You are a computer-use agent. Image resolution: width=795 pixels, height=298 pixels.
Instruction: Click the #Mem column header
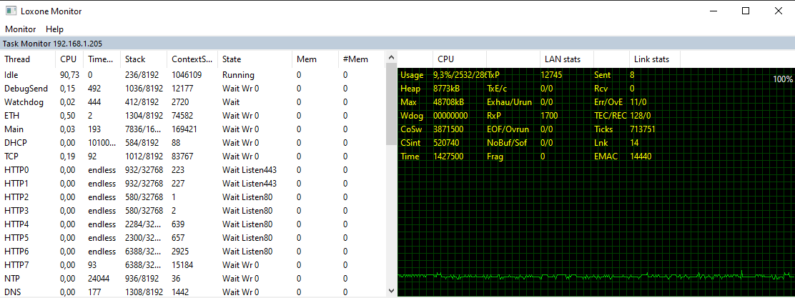pos(355,59)
